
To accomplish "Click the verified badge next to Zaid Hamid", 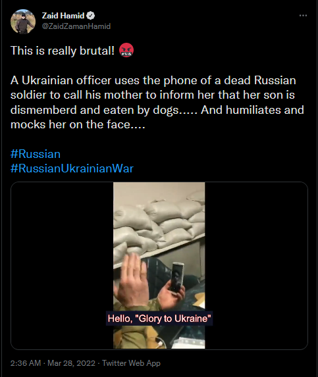I will click(91, 16).
